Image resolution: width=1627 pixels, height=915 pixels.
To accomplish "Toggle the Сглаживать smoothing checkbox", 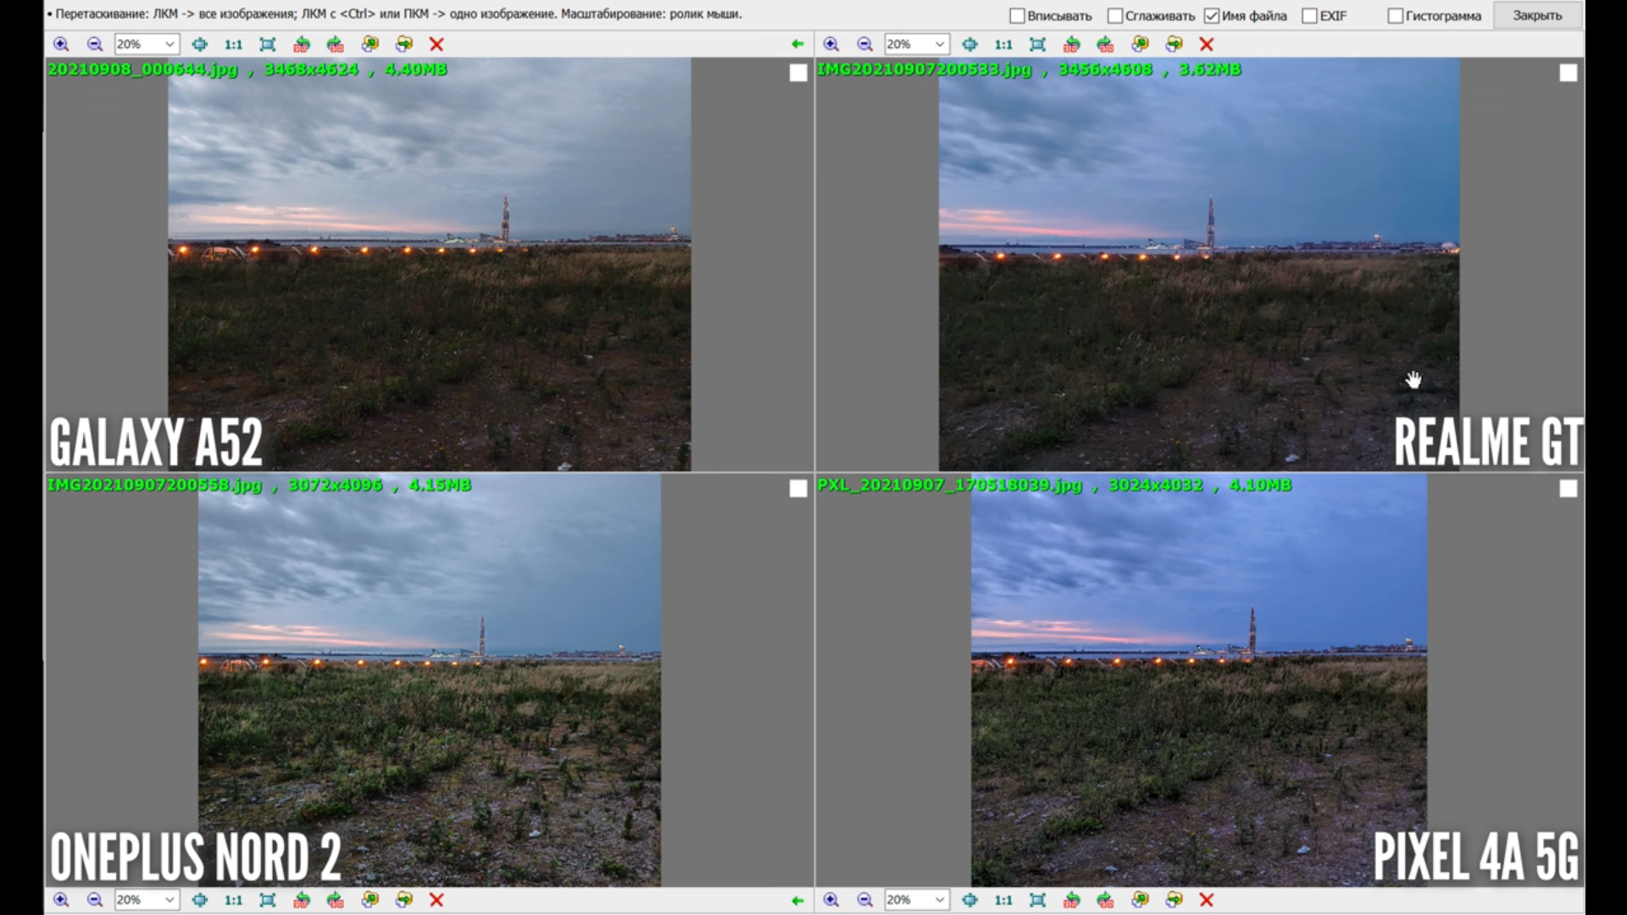I will click(1115, 16).
